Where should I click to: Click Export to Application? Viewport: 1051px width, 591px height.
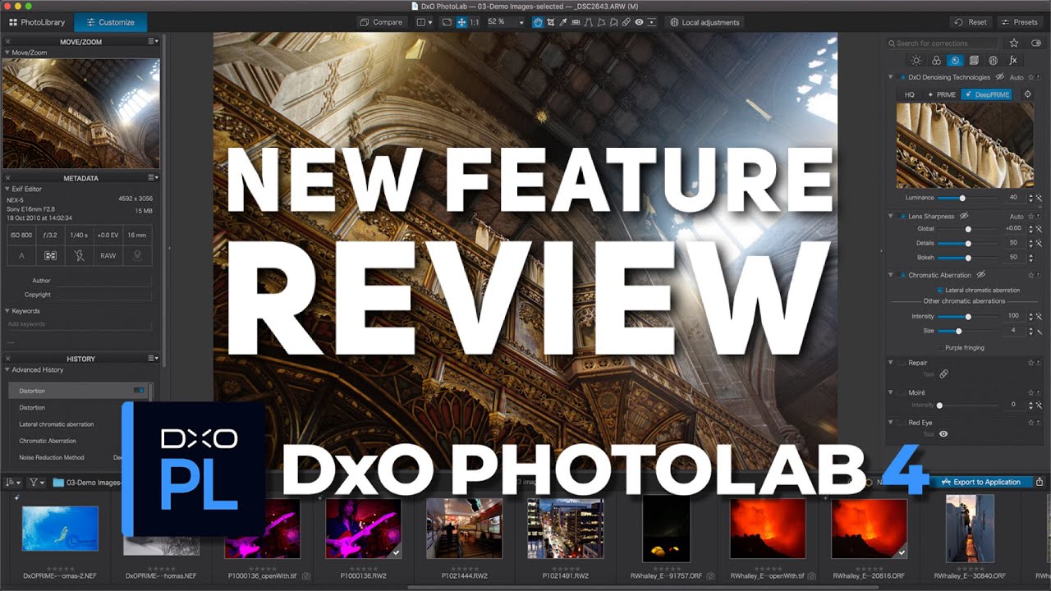click(x=981, y=482)
